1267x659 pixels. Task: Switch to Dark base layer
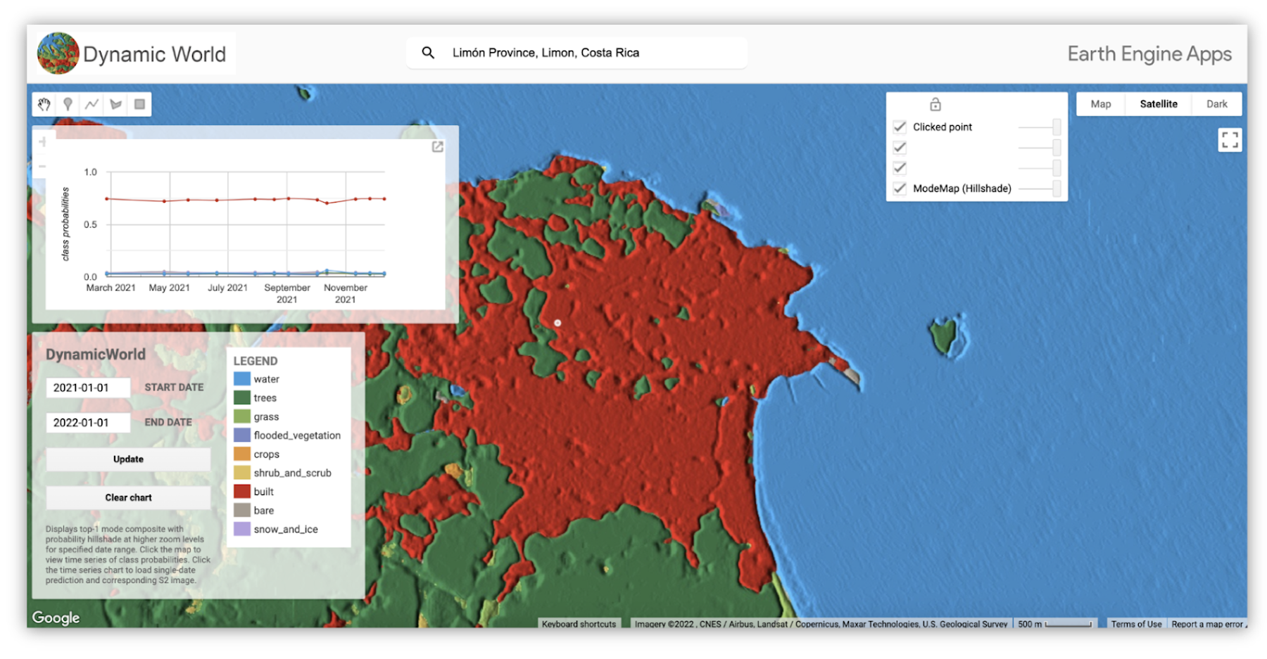point(1216,104)
